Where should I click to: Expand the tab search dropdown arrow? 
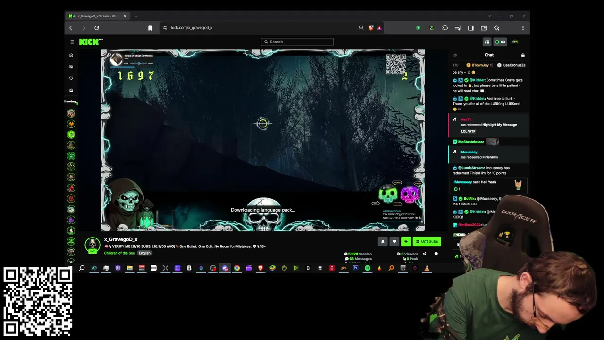click(x=489, y=16)
